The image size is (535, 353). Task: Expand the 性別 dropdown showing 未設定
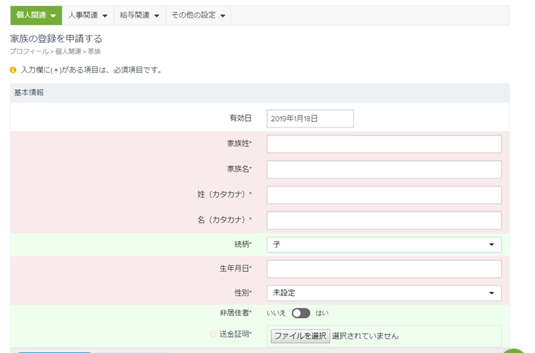(384, 293)
